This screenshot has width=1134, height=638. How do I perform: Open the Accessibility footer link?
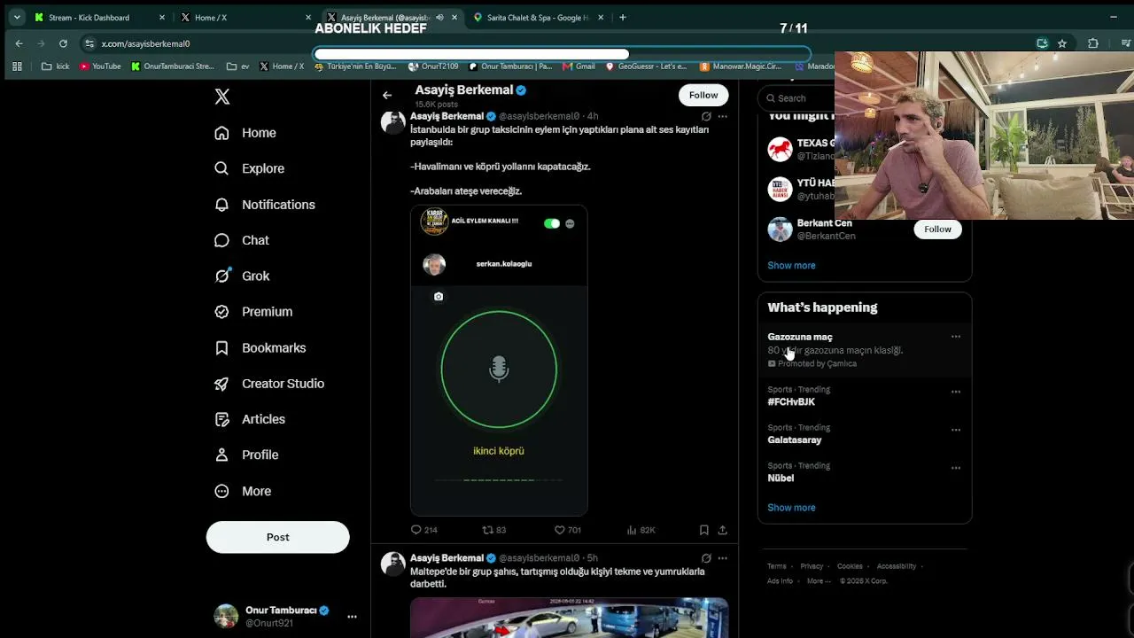pos(897,566)
